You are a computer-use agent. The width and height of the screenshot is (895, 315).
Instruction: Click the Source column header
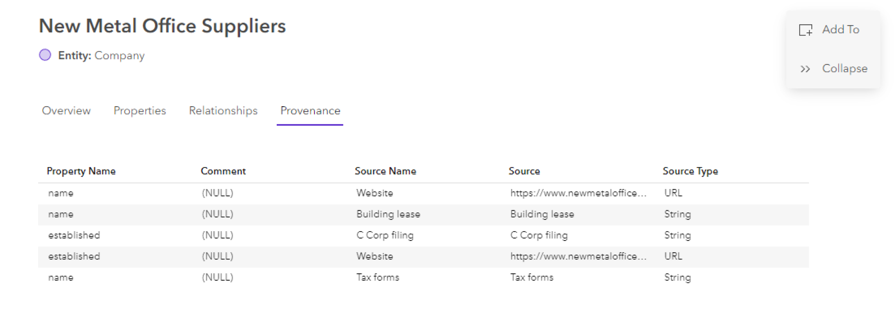pos(524,171)
